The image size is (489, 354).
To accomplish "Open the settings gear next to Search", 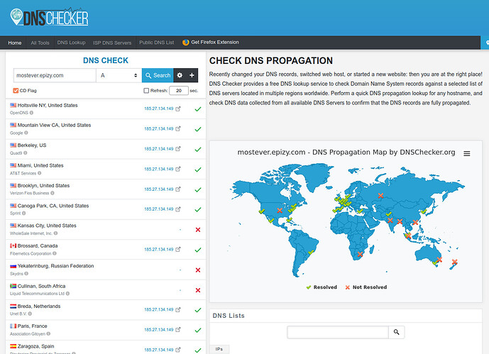I will (180, 75).
